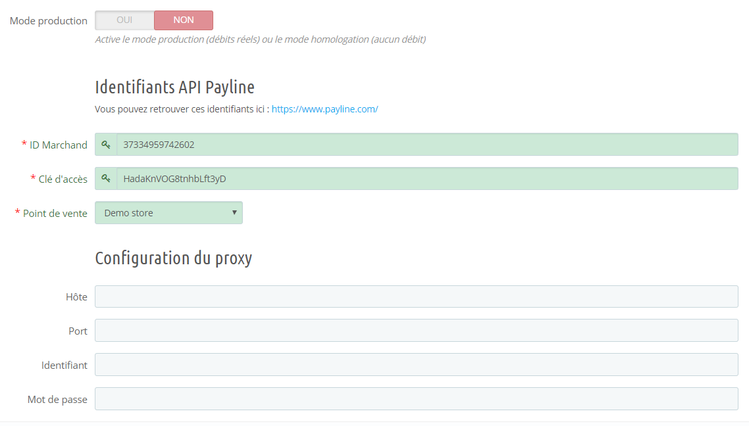This screenshot has height=426, width=749.
Task: Click the arrow on the Demo store selector
Action: pyautogui.click(x=234, y=213)
